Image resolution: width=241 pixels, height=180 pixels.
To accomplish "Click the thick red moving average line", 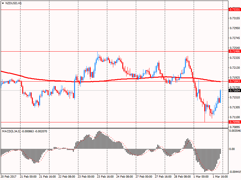I will [120, 79].
